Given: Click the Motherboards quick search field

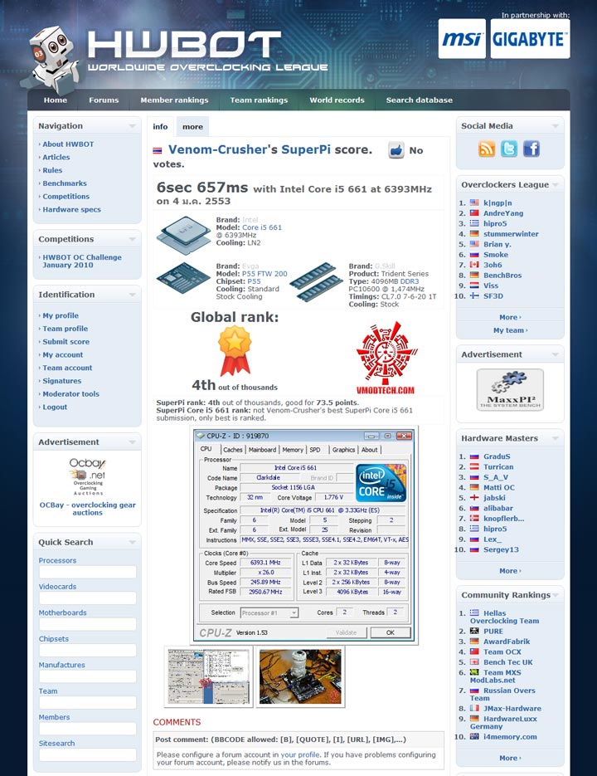Looking at the screenshot, I should tap(88, 624).
